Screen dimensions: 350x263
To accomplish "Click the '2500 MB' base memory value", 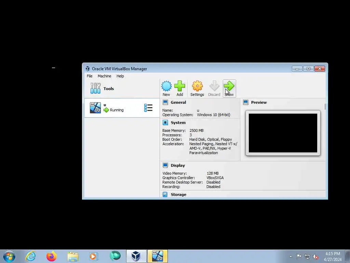I will click(x=197, y=130).
